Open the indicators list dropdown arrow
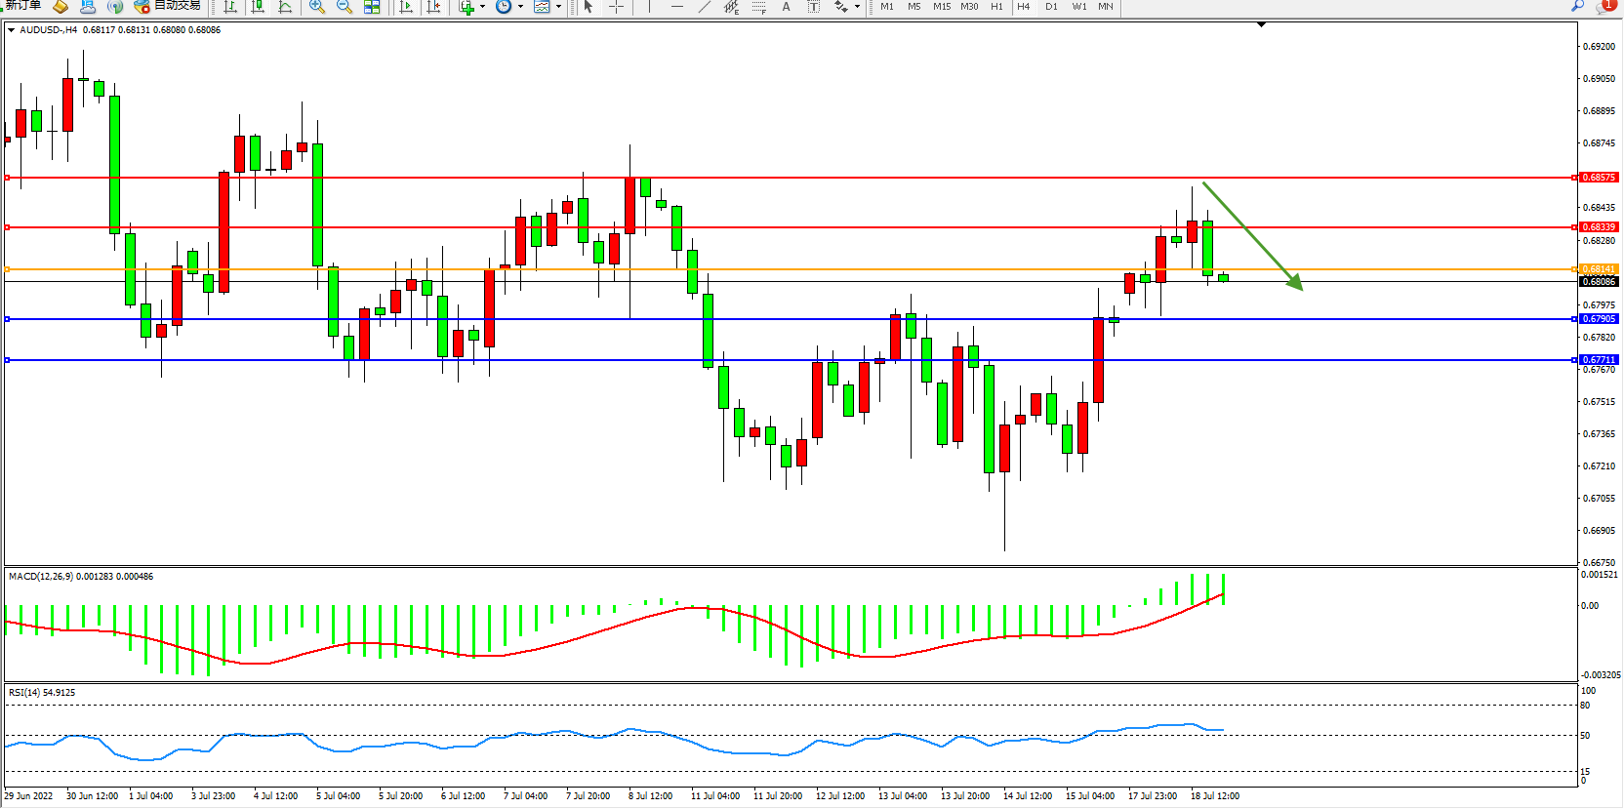Viewport: 1624px width, 809px height. pos(482,7)
